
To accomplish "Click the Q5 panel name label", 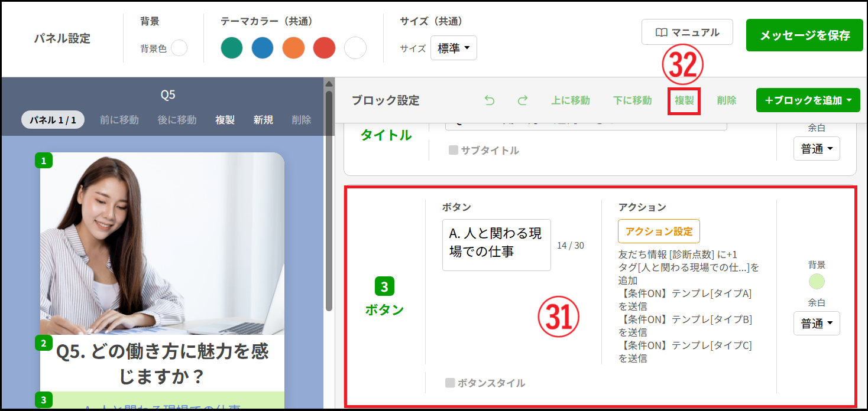I will [x=168, y=95].
